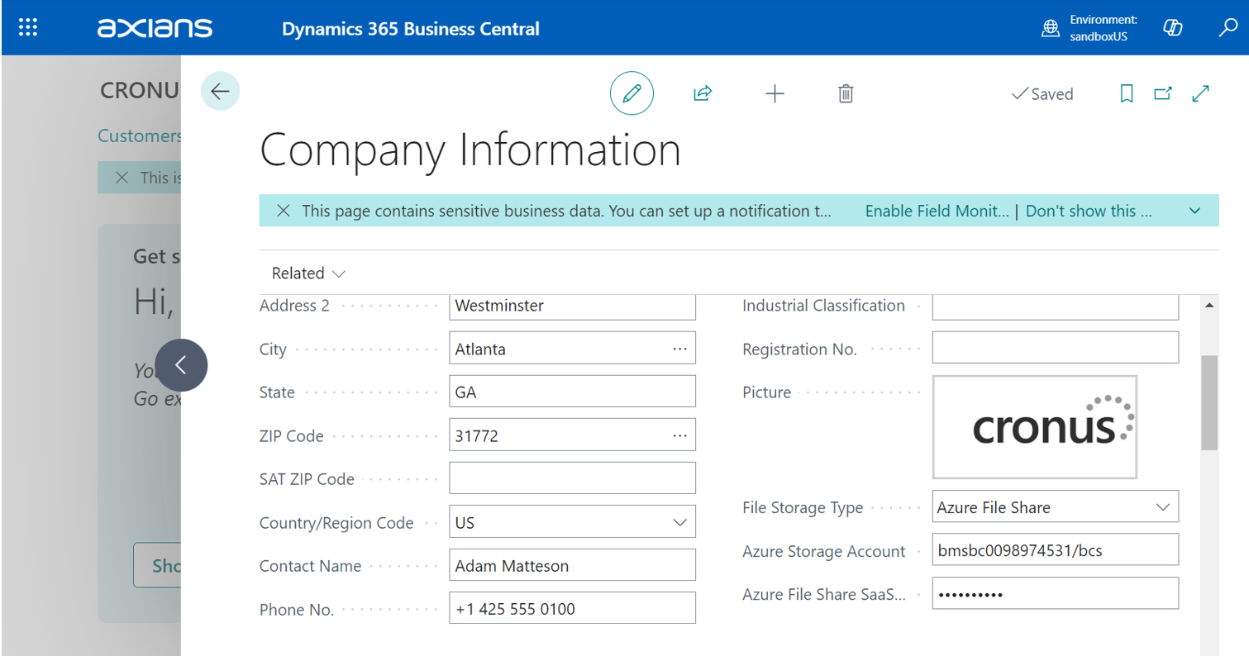Click the back arrow button
The image size is (1249, 656).
pos(220,92)
